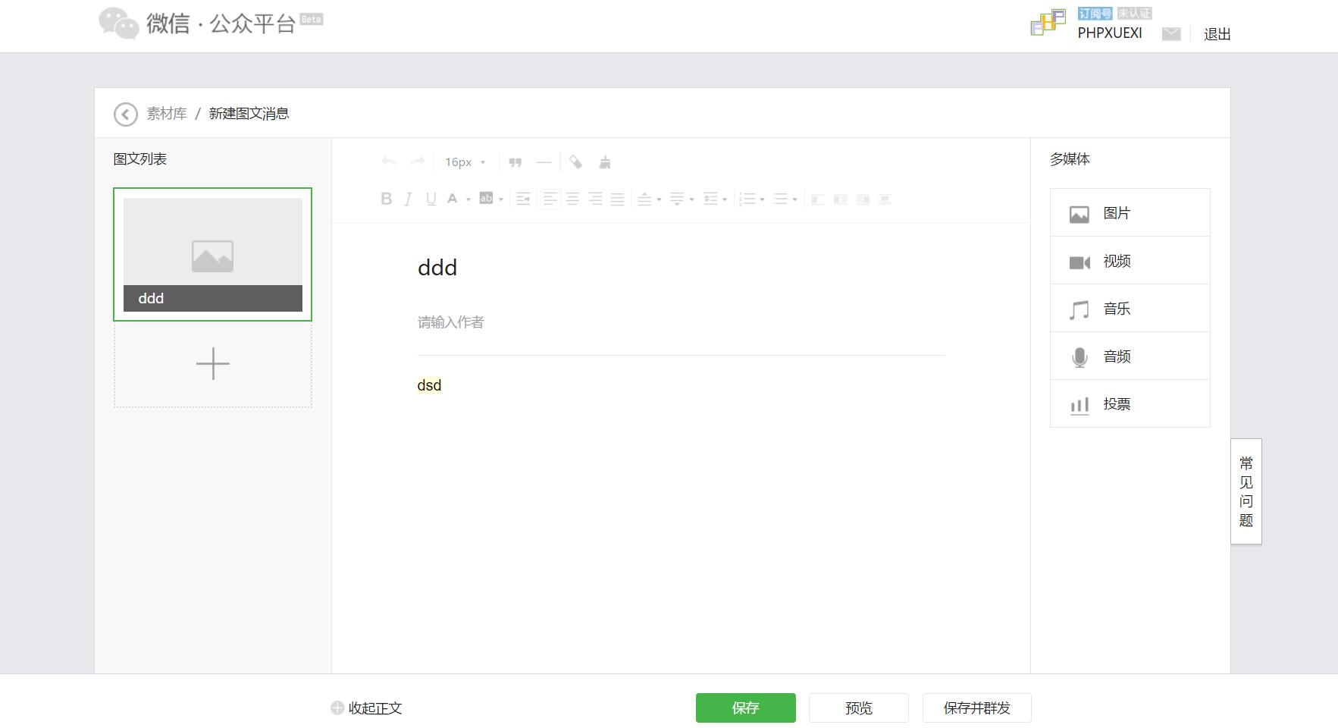The width and height of the screenshot is (1338, 728).
Task: Toggle italic formatting
Action: pos(407,199)
